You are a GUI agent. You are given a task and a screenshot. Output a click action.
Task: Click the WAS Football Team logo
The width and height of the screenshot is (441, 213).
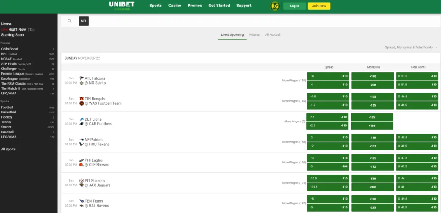pyautogui.click(x=81, y=103)
